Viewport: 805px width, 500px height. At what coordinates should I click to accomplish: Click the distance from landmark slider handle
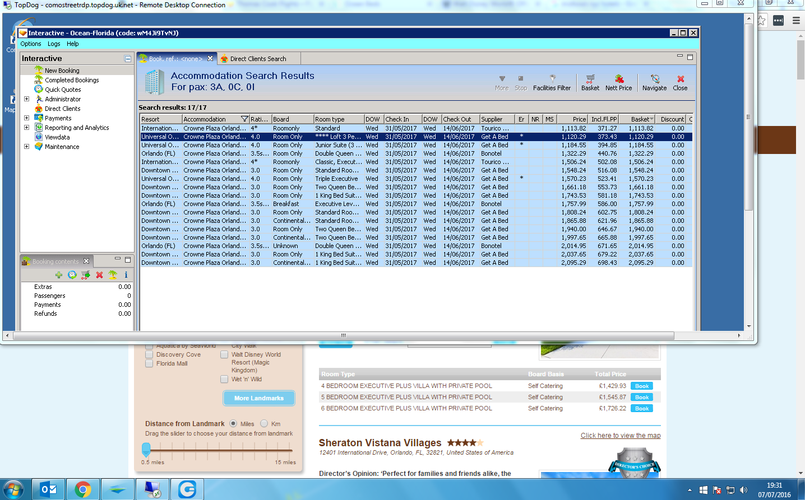[146, 448]
